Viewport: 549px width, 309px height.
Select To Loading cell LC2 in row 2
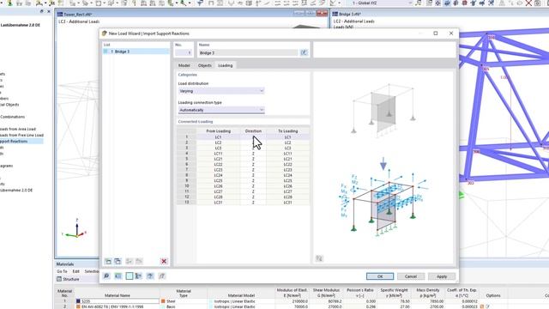tap(288, 142)
